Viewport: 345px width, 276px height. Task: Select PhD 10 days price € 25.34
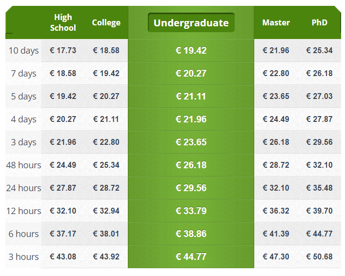point(319,50)
